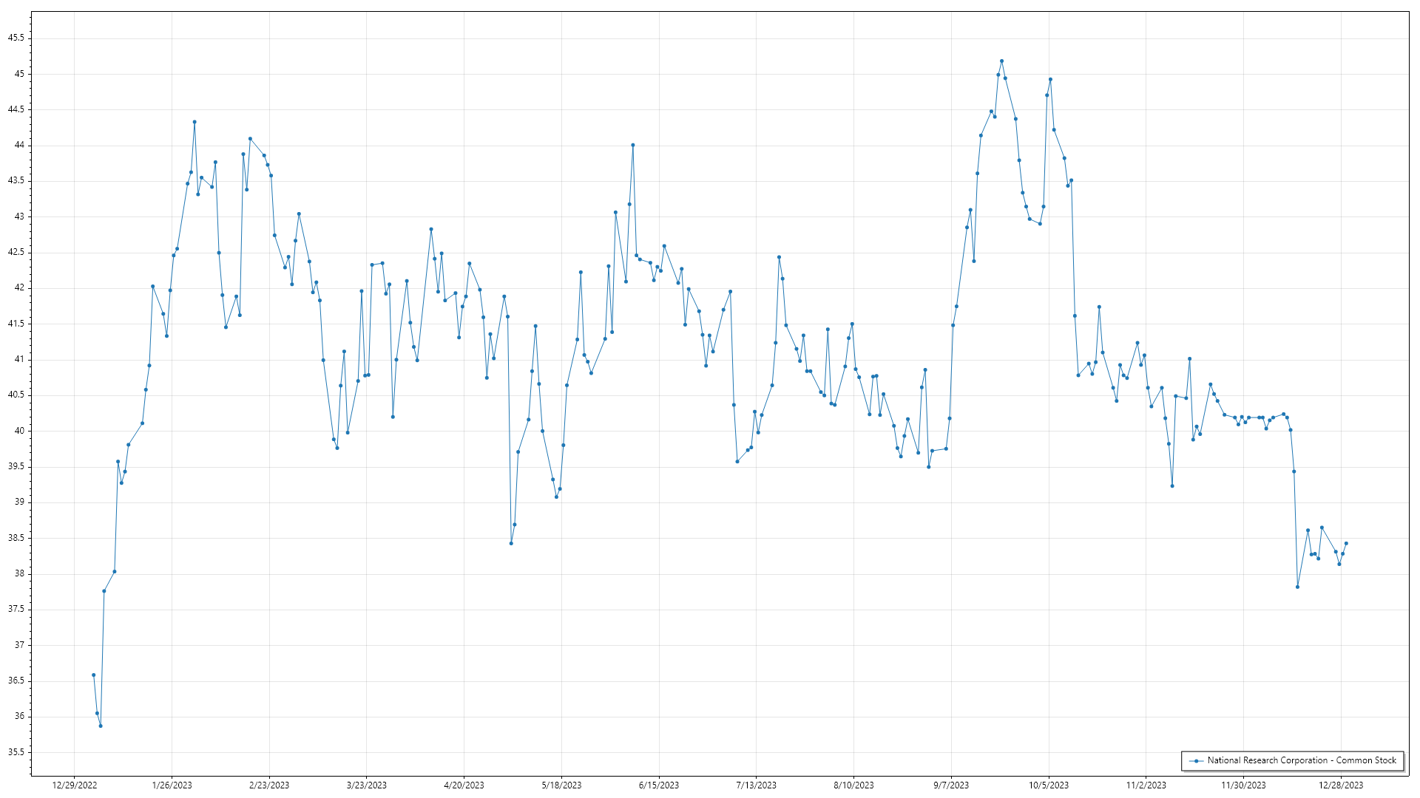1420x798 pixels.
Task: Click the 12/29/2022 x-axis date label
Action: tap(75, 785)
